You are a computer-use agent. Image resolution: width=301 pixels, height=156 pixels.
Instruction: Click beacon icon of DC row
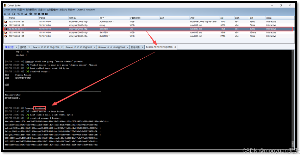(6, 29)
